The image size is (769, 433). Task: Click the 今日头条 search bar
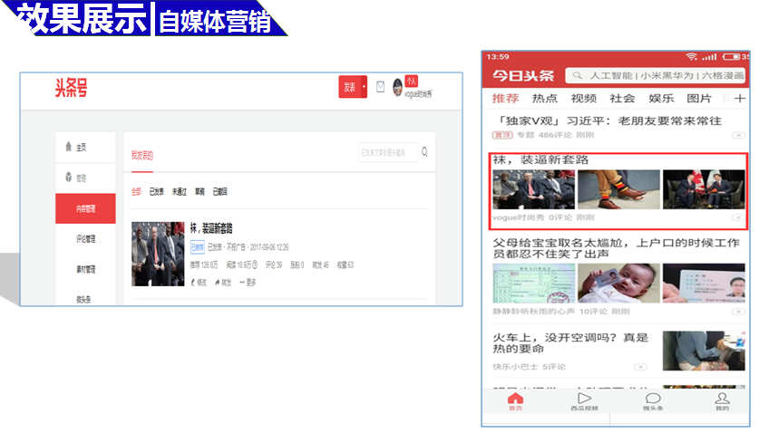(x=656, y=75)
